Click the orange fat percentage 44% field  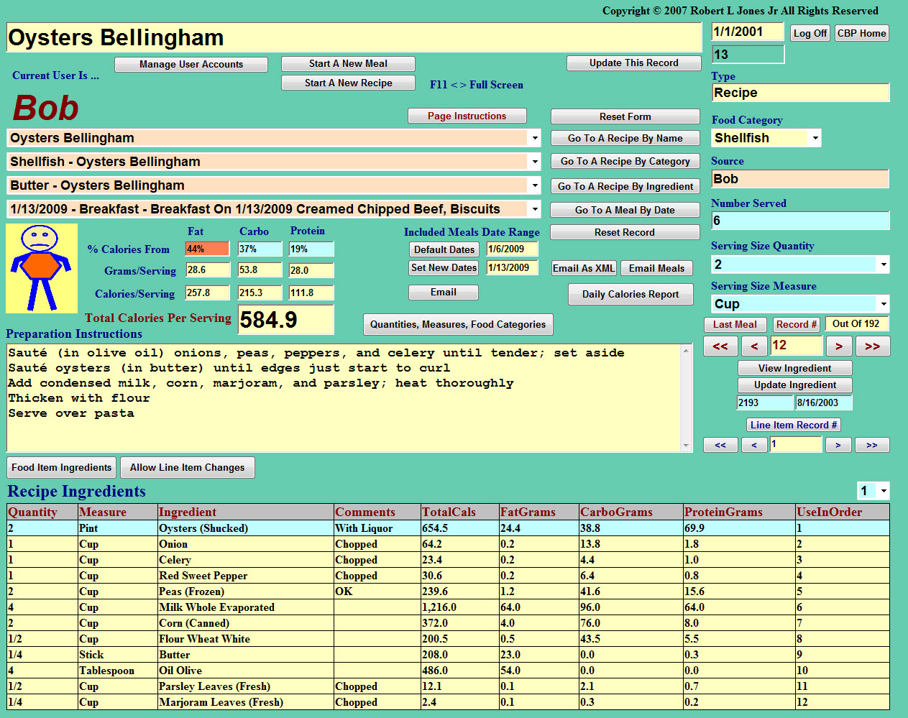207,249
